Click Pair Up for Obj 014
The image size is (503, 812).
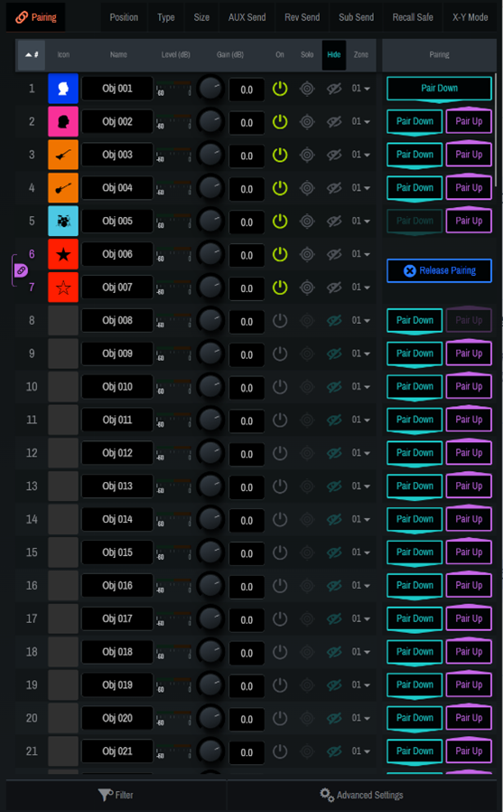point(469,519)
